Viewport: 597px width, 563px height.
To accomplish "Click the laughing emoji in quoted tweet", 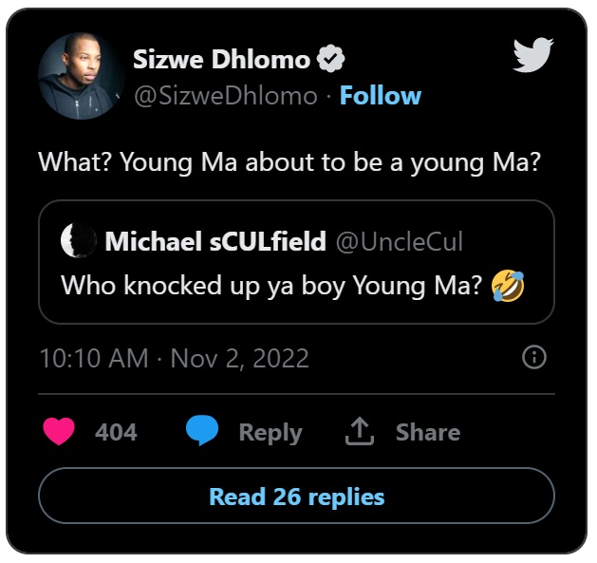I will [508, 285].
